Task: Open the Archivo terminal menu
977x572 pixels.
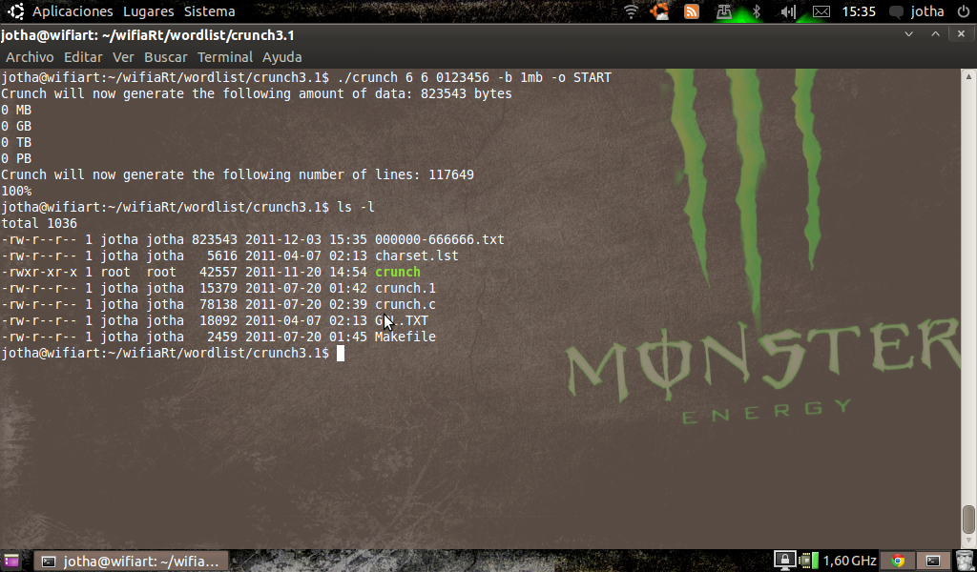Action: pyautogui.click(x=30, y=57)
